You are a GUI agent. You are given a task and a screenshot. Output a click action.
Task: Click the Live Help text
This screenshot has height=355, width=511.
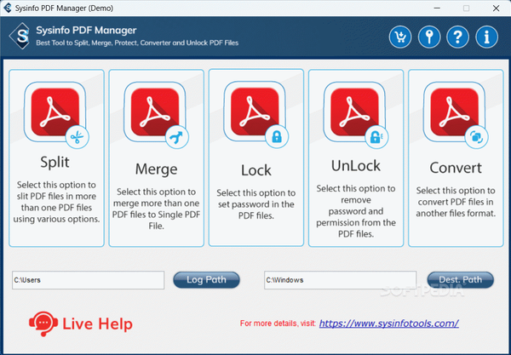pyautogui.click(x=97, y=324)
